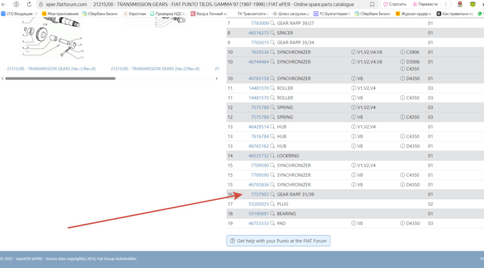Open the Yandex home button in the toolbar

pos(16,5)
